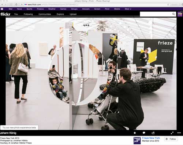This screenshot has height=145, width=183.
Task: Open the three-dots more options menu
Action: (x=179, y=133)
